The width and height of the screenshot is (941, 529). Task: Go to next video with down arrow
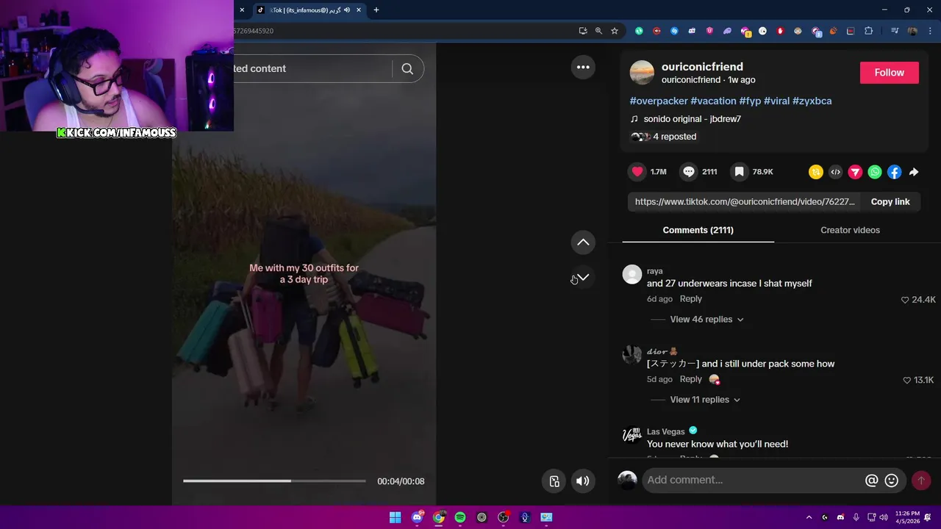pos(583,278)
